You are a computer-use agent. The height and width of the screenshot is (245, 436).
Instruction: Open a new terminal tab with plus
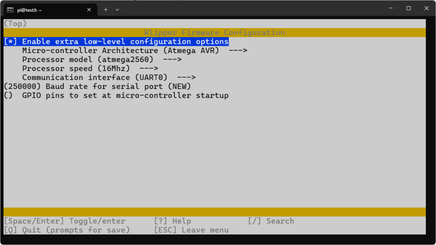coord(106,9)
